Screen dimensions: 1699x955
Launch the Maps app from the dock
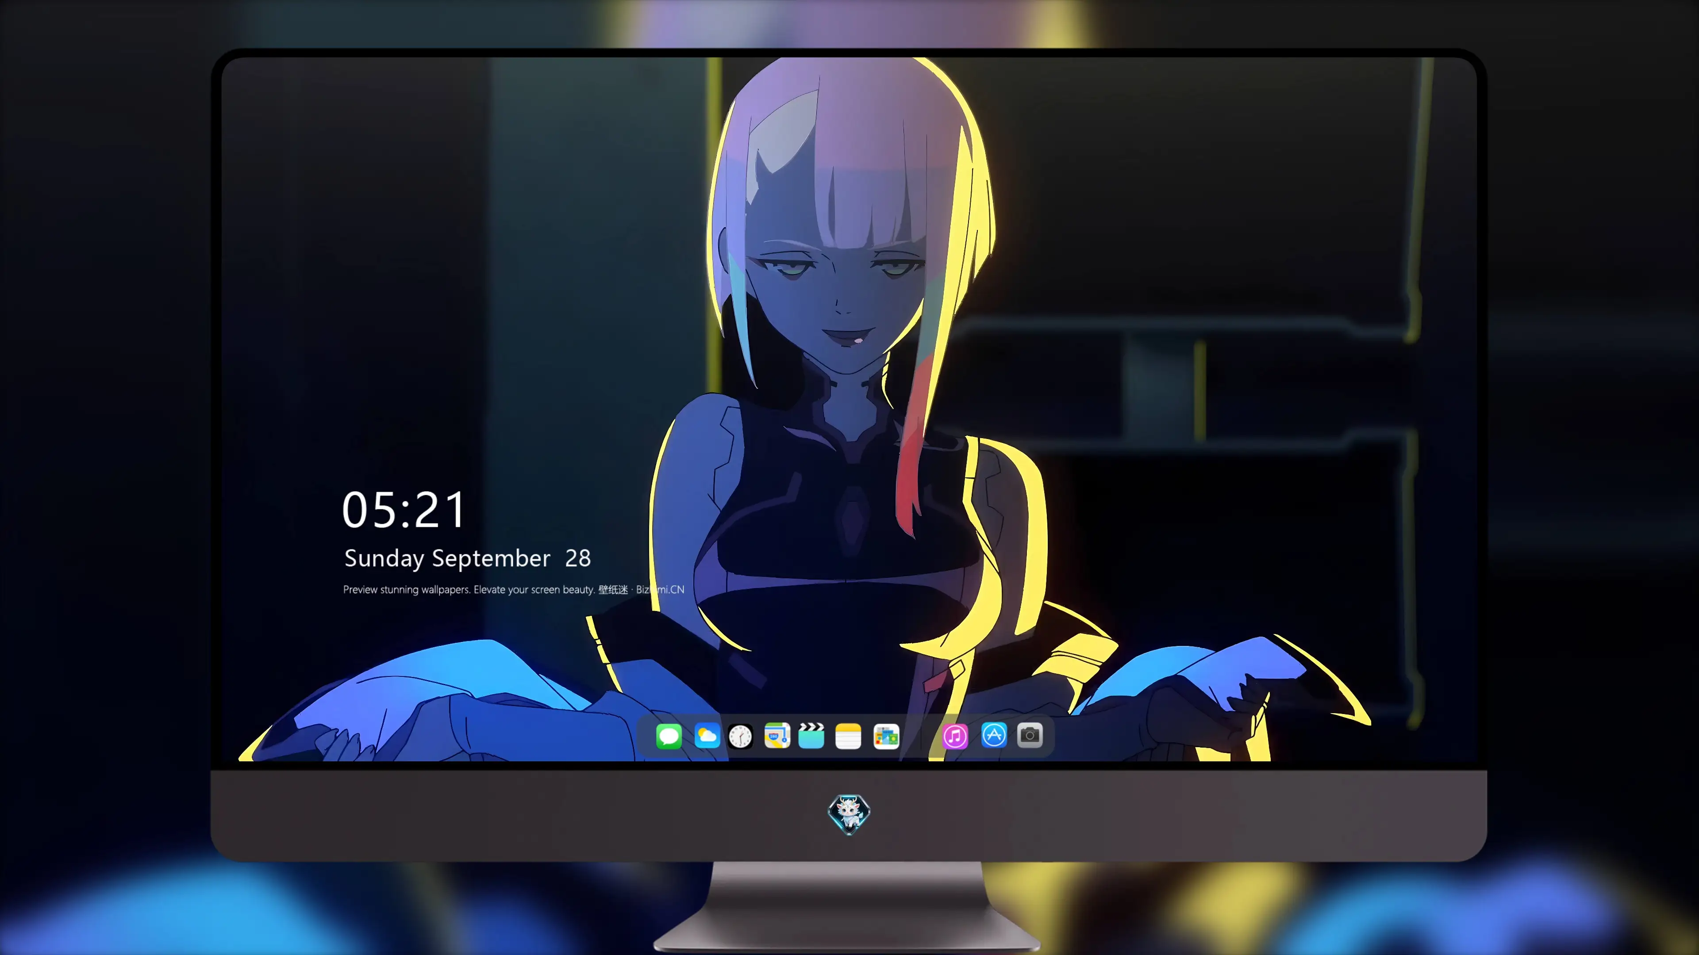(x=777, y=736)
